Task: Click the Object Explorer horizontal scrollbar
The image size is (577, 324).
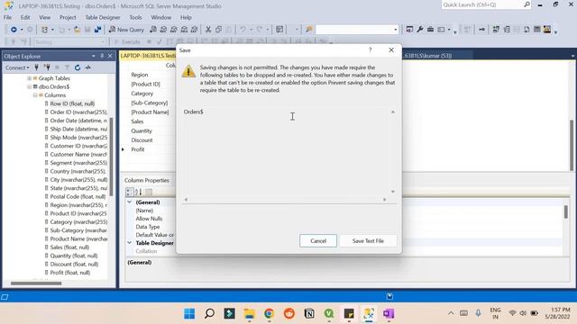Action: 36,283
